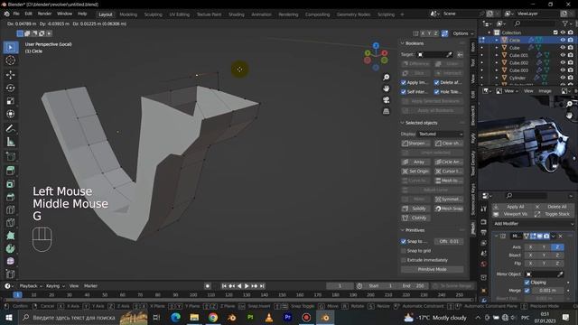Open VLC player from taskbar
Viewport: 578px width, 325px height.
[x=269, y=317]
